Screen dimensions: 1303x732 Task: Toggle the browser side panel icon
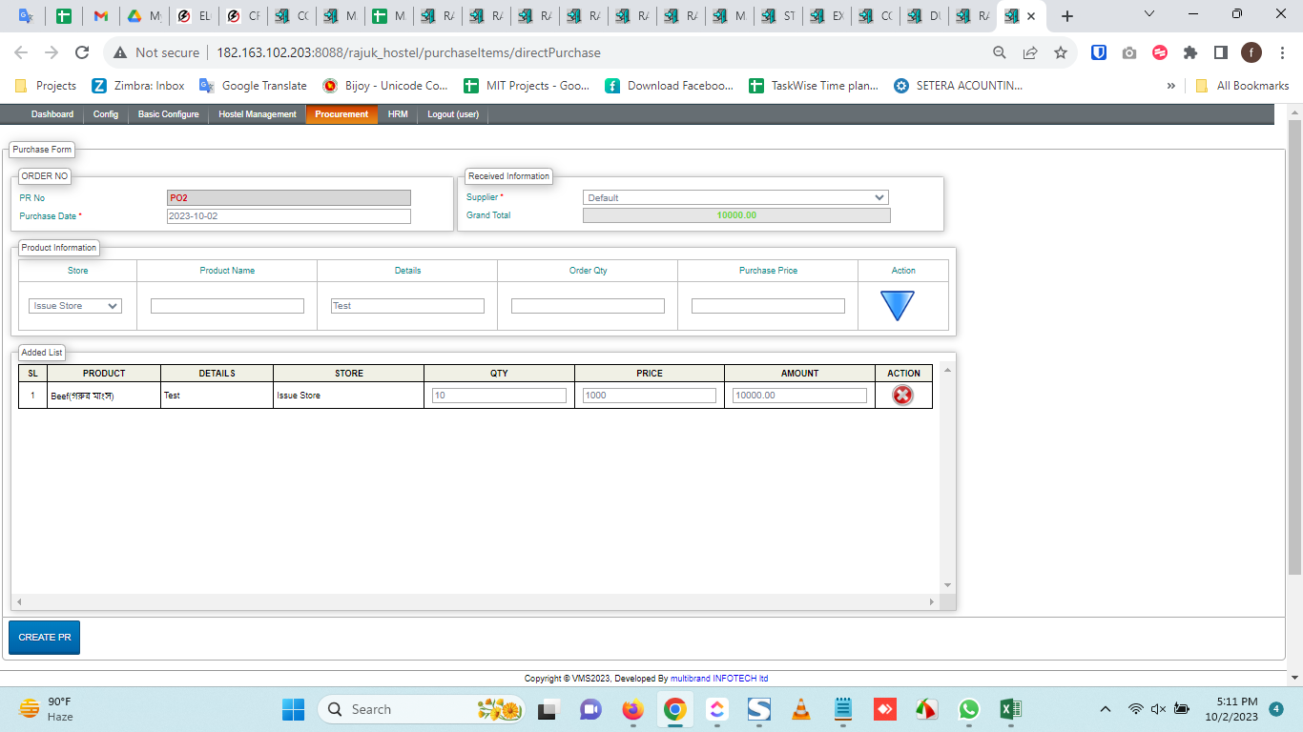(x=1221, y=52)
